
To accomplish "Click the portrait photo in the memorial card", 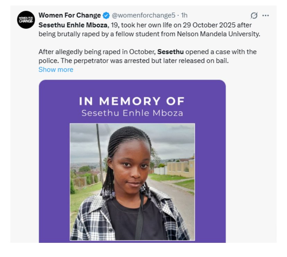I will click(x=132, y=182).
